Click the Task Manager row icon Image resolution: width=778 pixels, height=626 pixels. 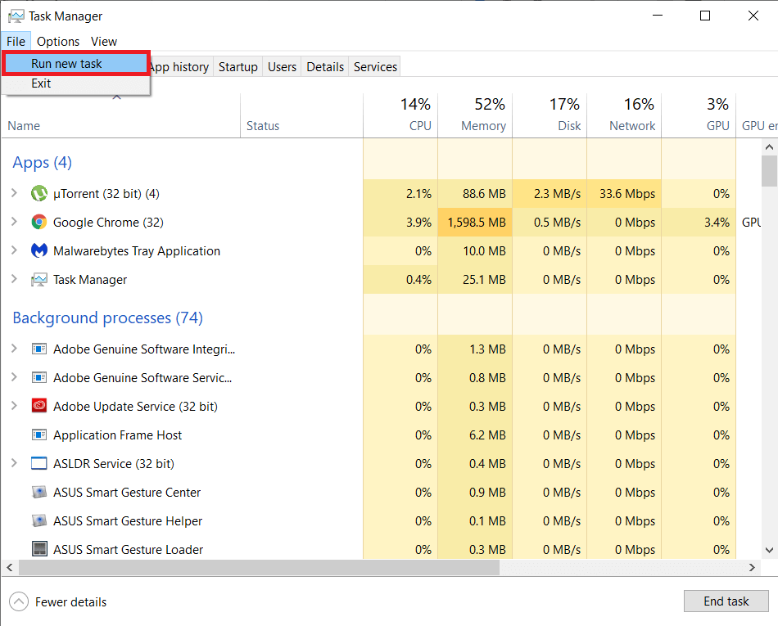(39, 280)
